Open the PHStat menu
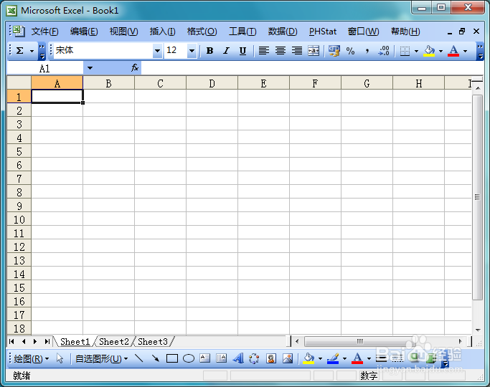The height and width of the screenshot is (387, 490). click(323, 32)
